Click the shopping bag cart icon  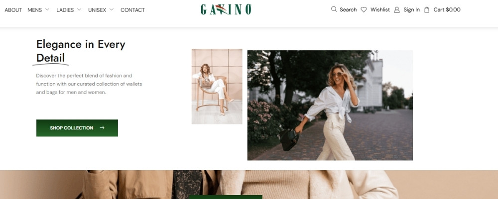point(427,10)
